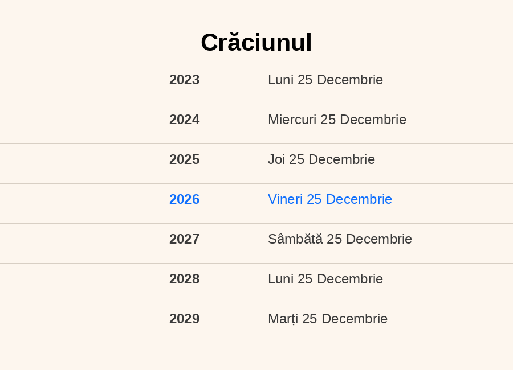Click the word Joi in the 2025 row
Screen dimensions: 513x370
pos(276,159)
